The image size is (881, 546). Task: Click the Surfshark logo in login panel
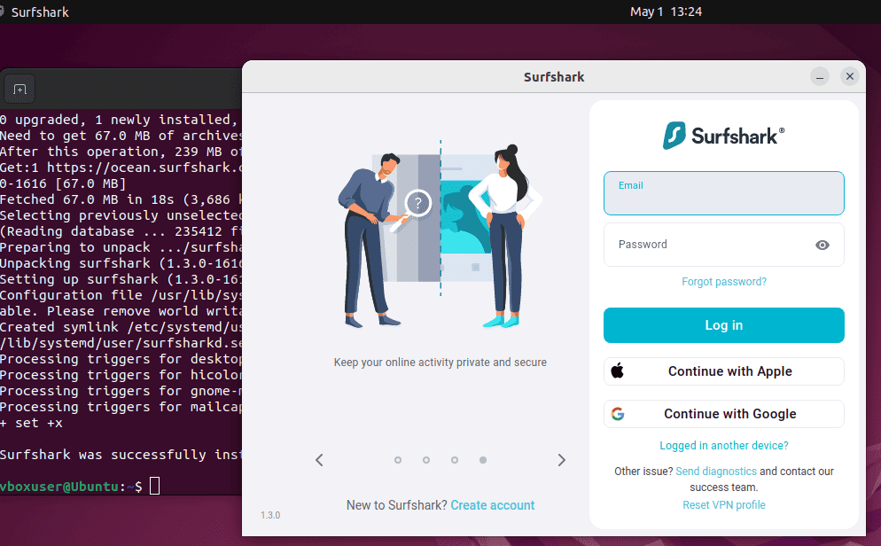click(x=723, y=136)
